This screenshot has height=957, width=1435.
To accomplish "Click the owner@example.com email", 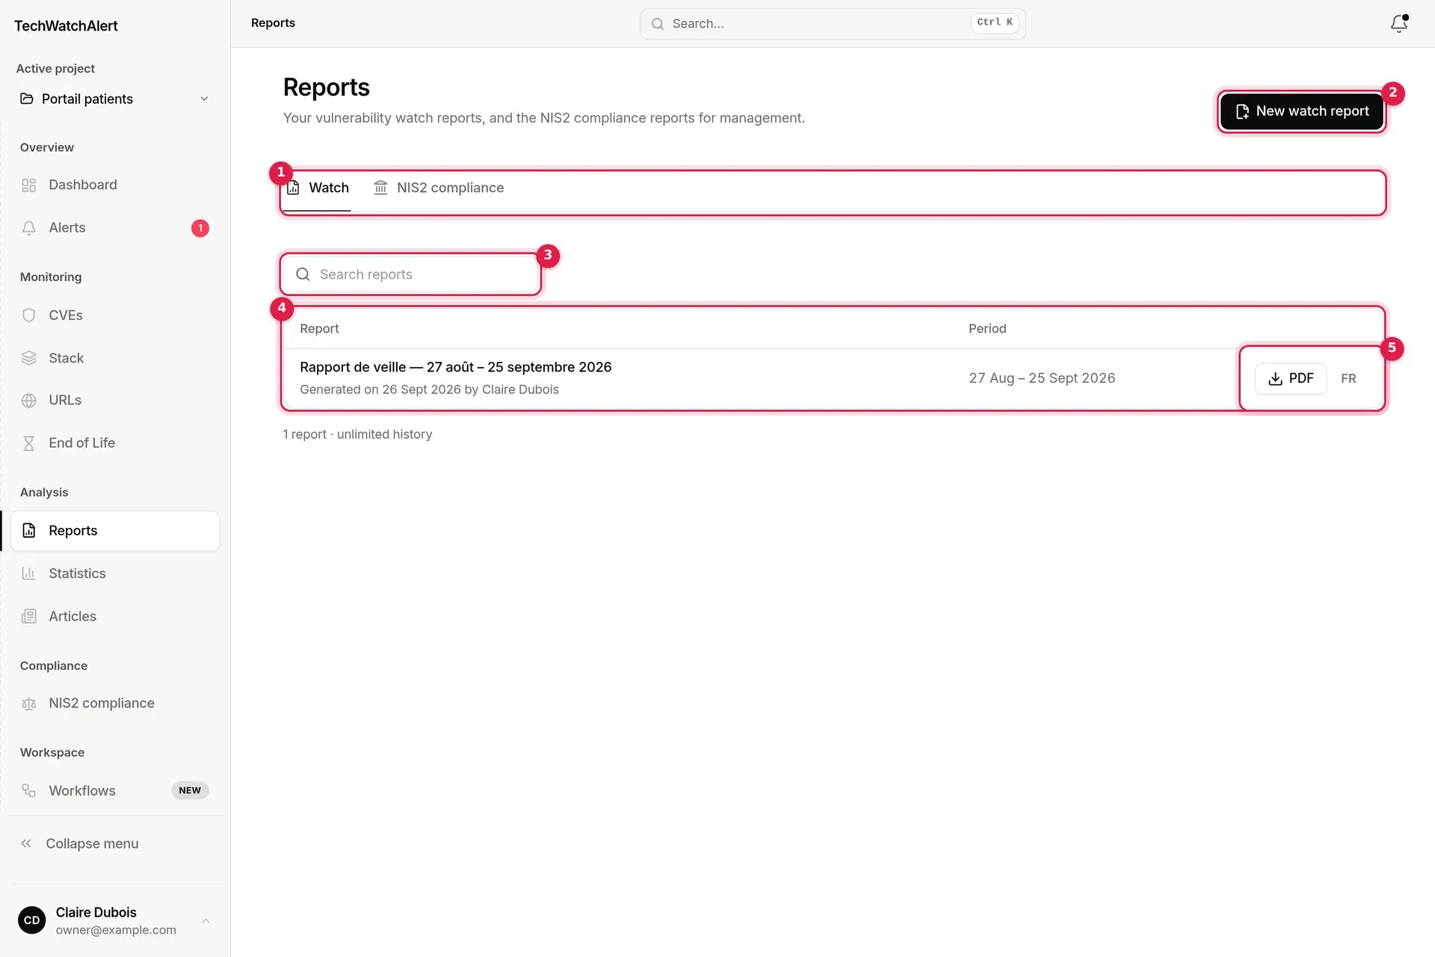I will (116, 930).
